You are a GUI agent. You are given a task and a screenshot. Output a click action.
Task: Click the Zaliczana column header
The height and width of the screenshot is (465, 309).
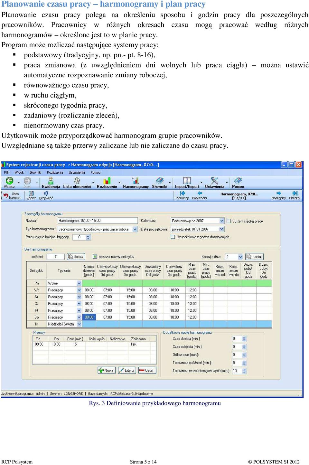coord(138,339)
